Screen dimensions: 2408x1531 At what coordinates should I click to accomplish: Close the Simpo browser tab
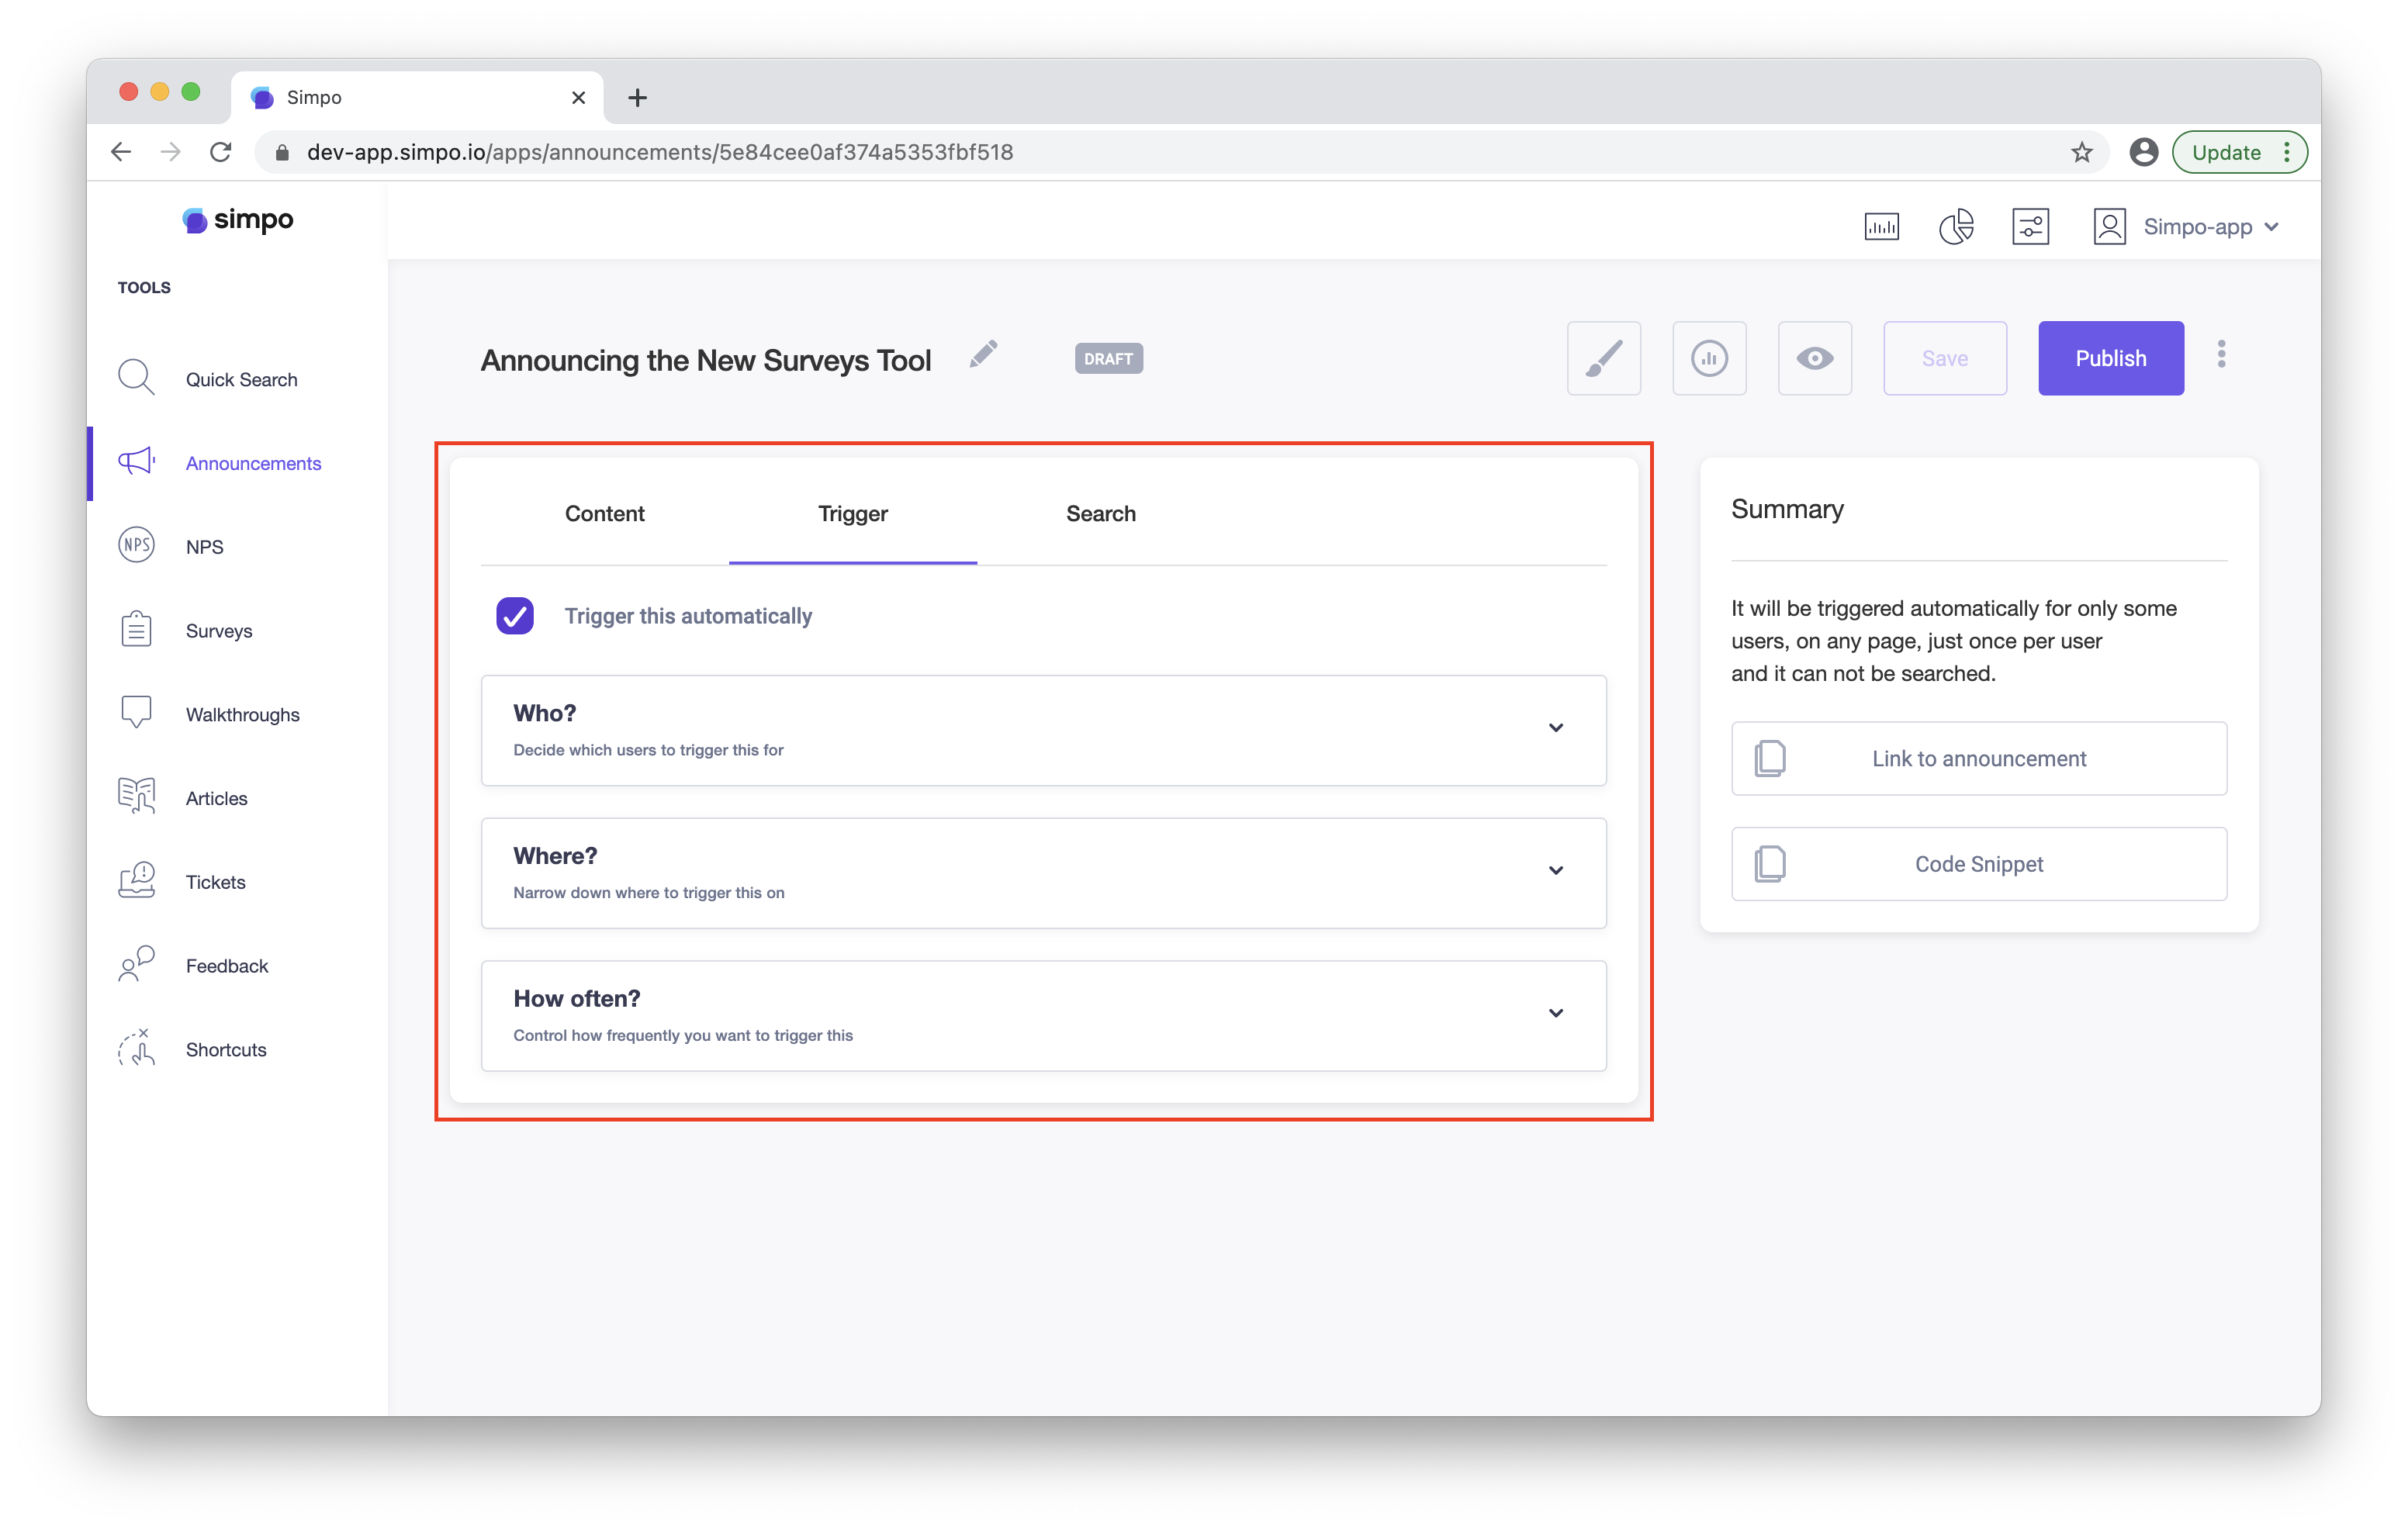click(x=578, y=97)
